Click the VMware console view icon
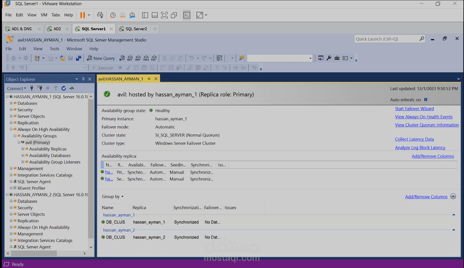This screenshot has height=268, width=464. click(187, 15)
